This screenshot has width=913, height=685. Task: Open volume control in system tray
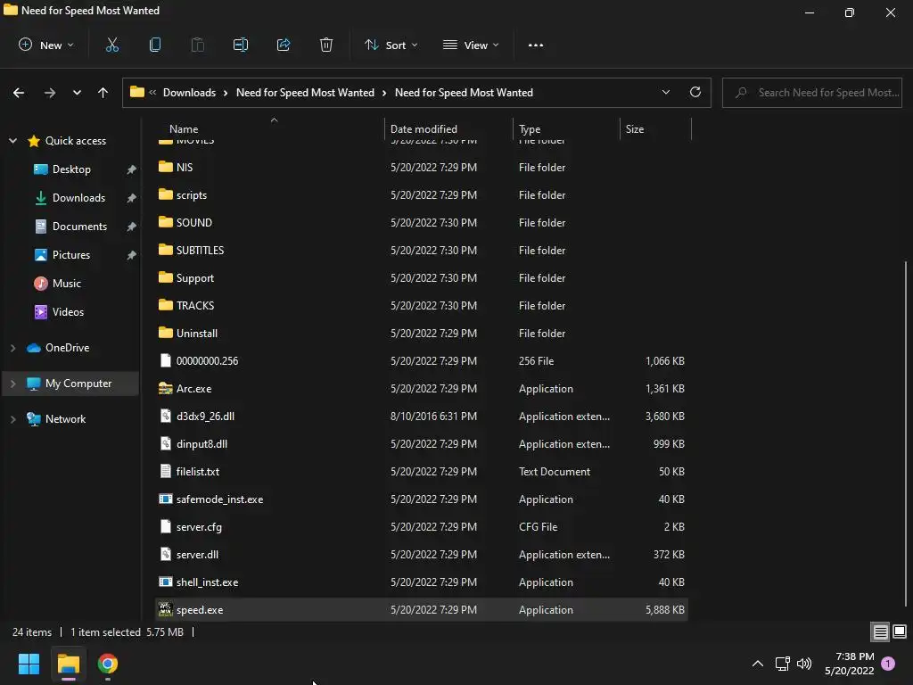(x=804, y=664)
